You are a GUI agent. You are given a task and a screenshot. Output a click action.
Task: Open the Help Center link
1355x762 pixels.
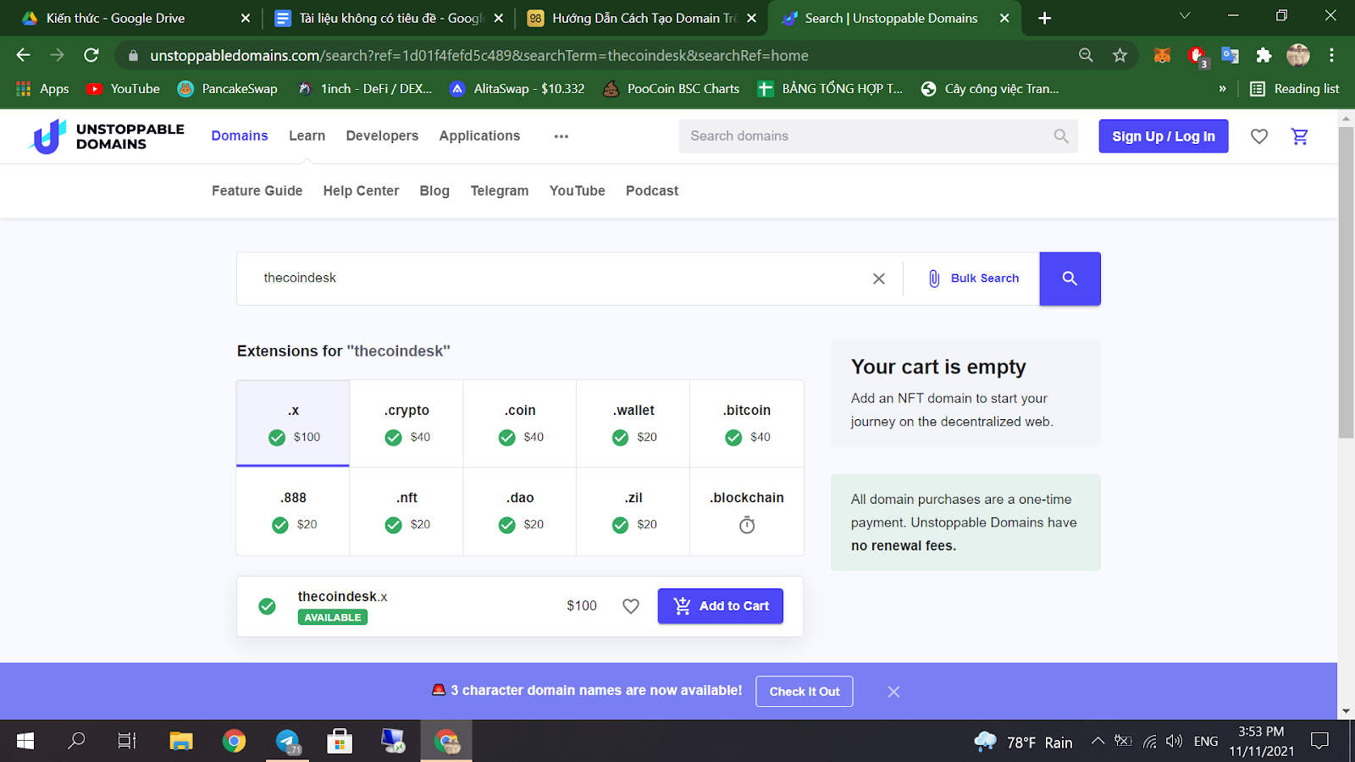click(361, 190)
